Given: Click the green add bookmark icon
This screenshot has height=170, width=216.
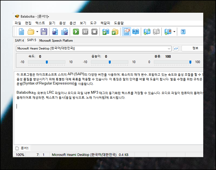Looking at the screenshot, I should (x=147, y=32).
